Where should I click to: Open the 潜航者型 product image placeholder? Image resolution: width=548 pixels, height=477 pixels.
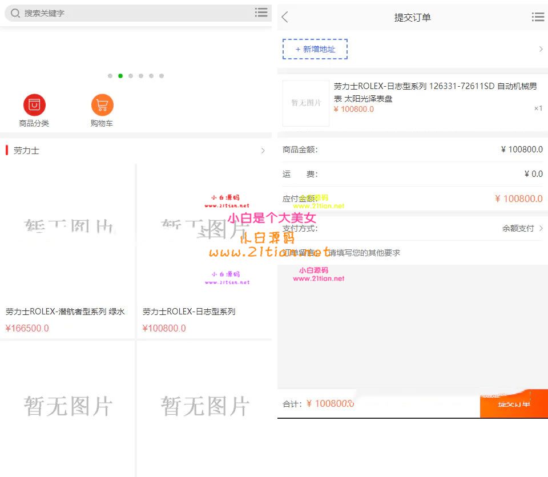(x=67, y=232)
